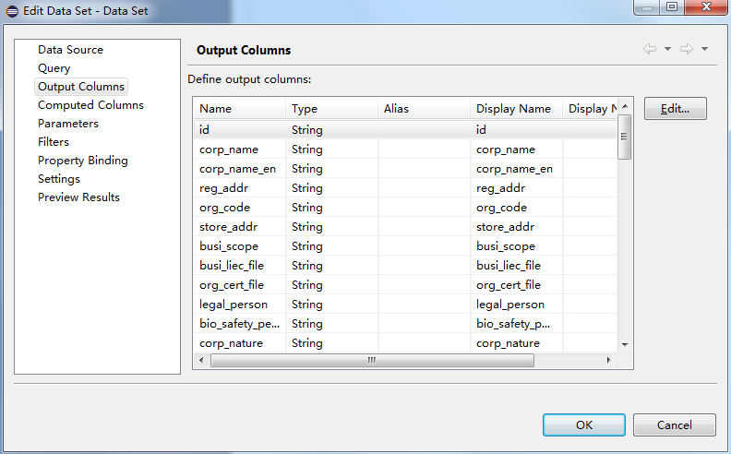
Task: Close the Edit Data Set dialog
Action: [x=706, y=7]
